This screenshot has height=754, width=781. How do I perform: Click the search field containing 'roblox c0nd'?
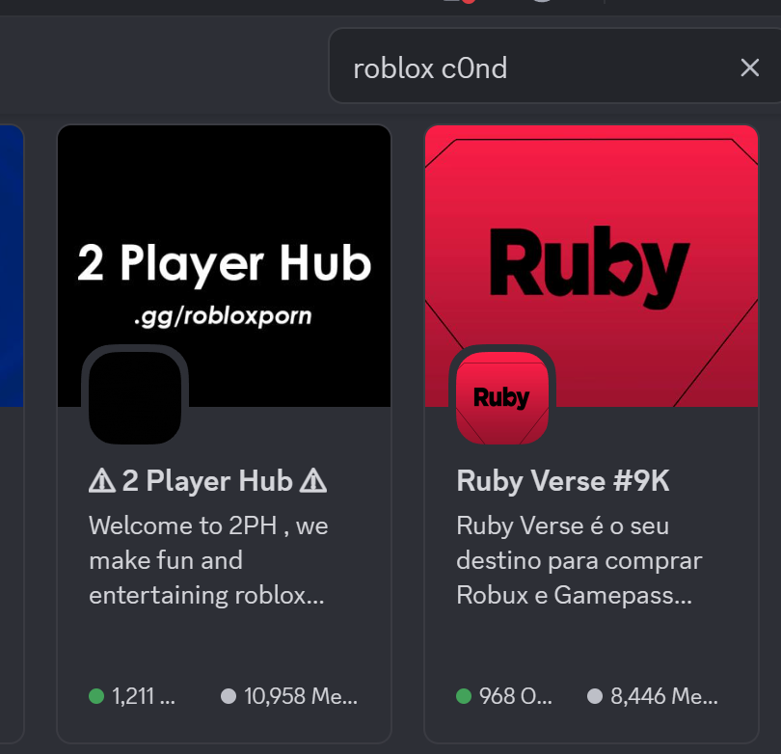554,66
